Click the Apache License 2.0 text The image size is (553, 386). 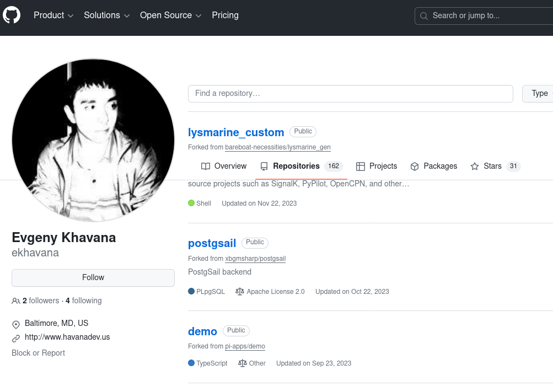pos(276,292)
